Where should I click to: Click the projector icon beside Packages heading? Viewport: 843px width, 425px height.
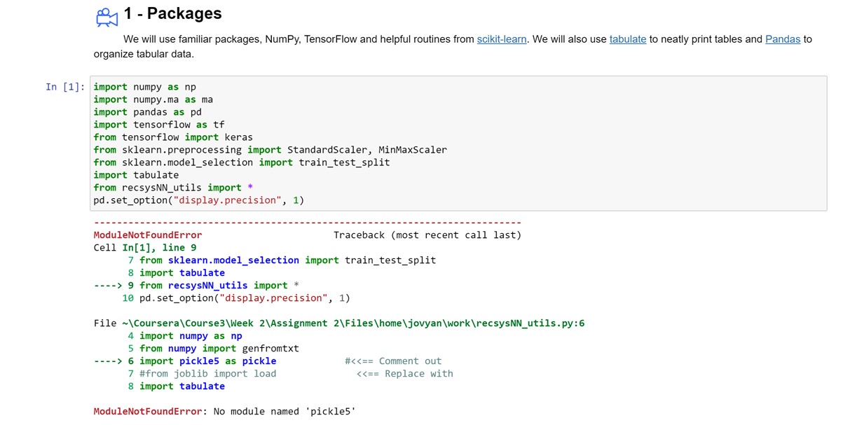pyautogui.click(x=107, y=17)
